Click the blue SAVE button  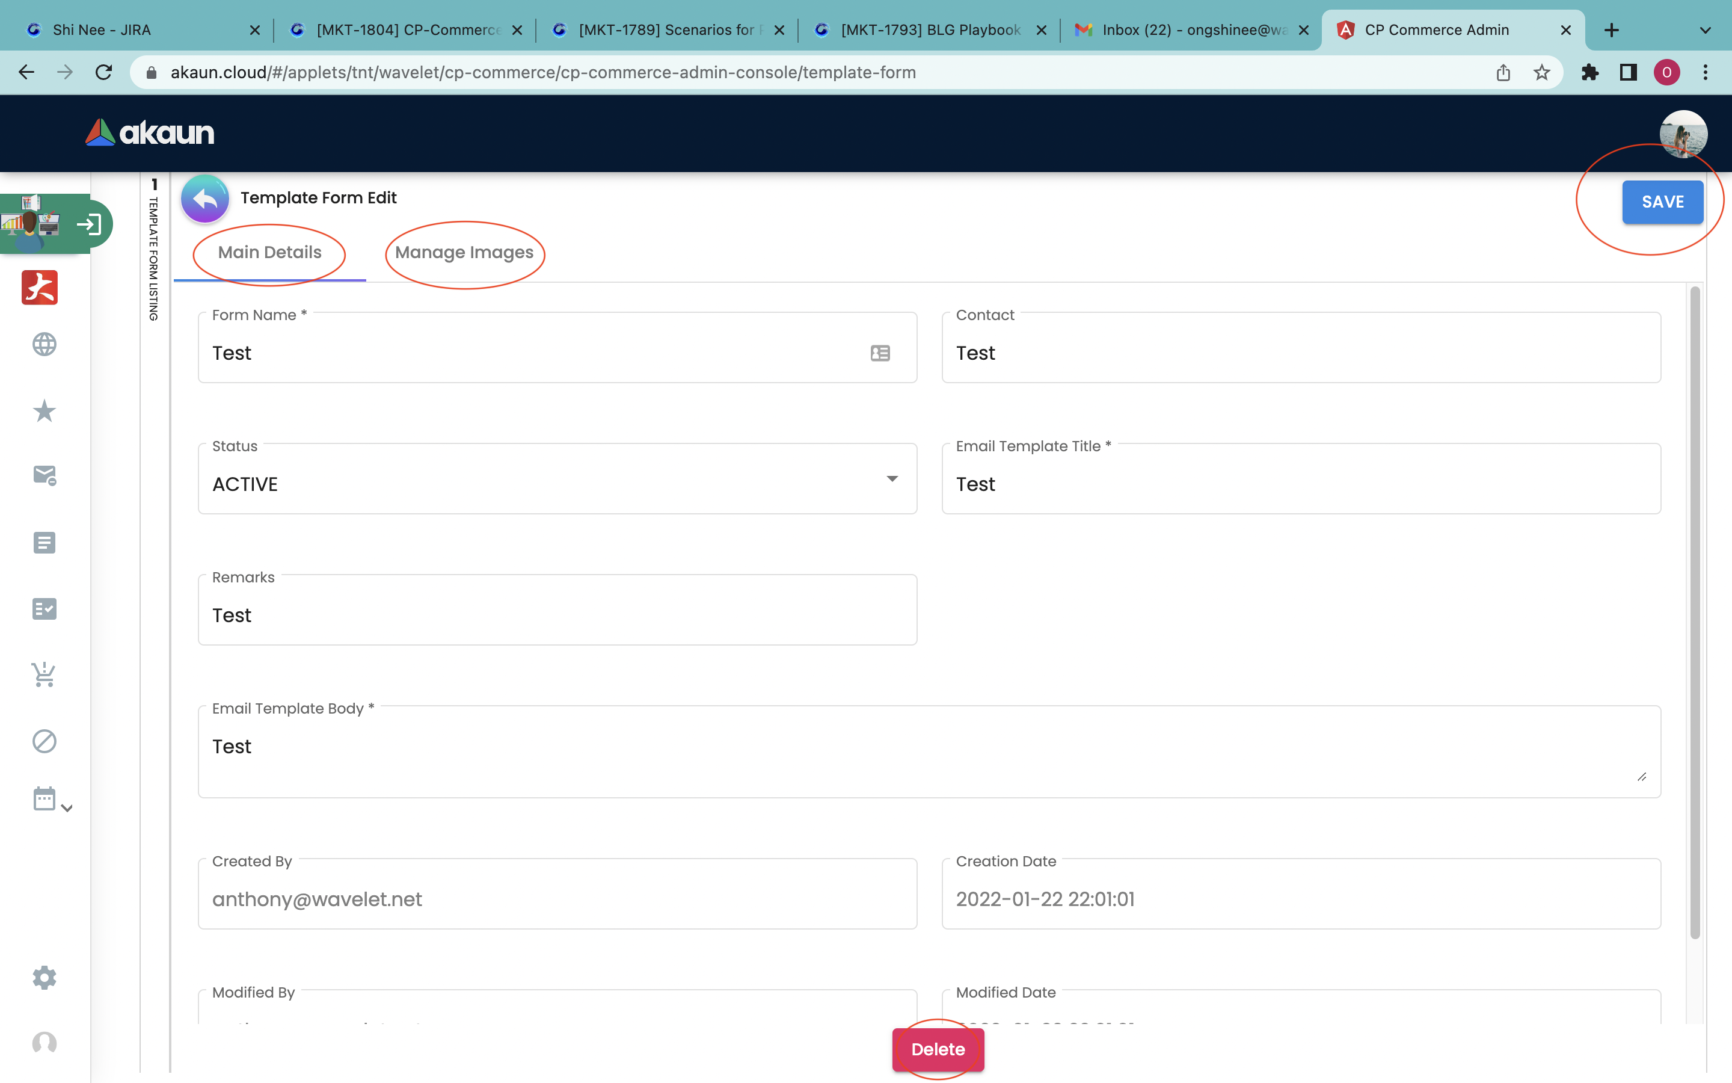click(x=1662, y=202)
